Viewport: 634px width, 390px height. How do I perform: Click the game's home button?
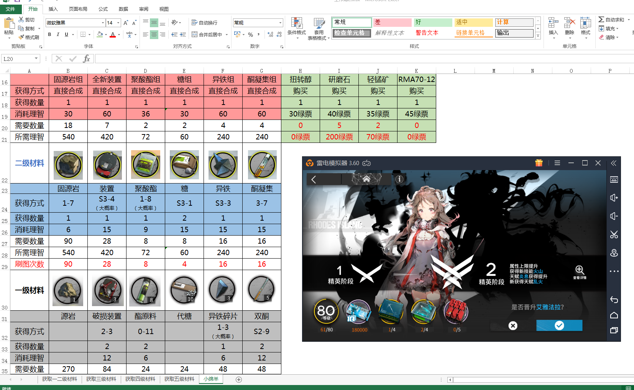366,179
